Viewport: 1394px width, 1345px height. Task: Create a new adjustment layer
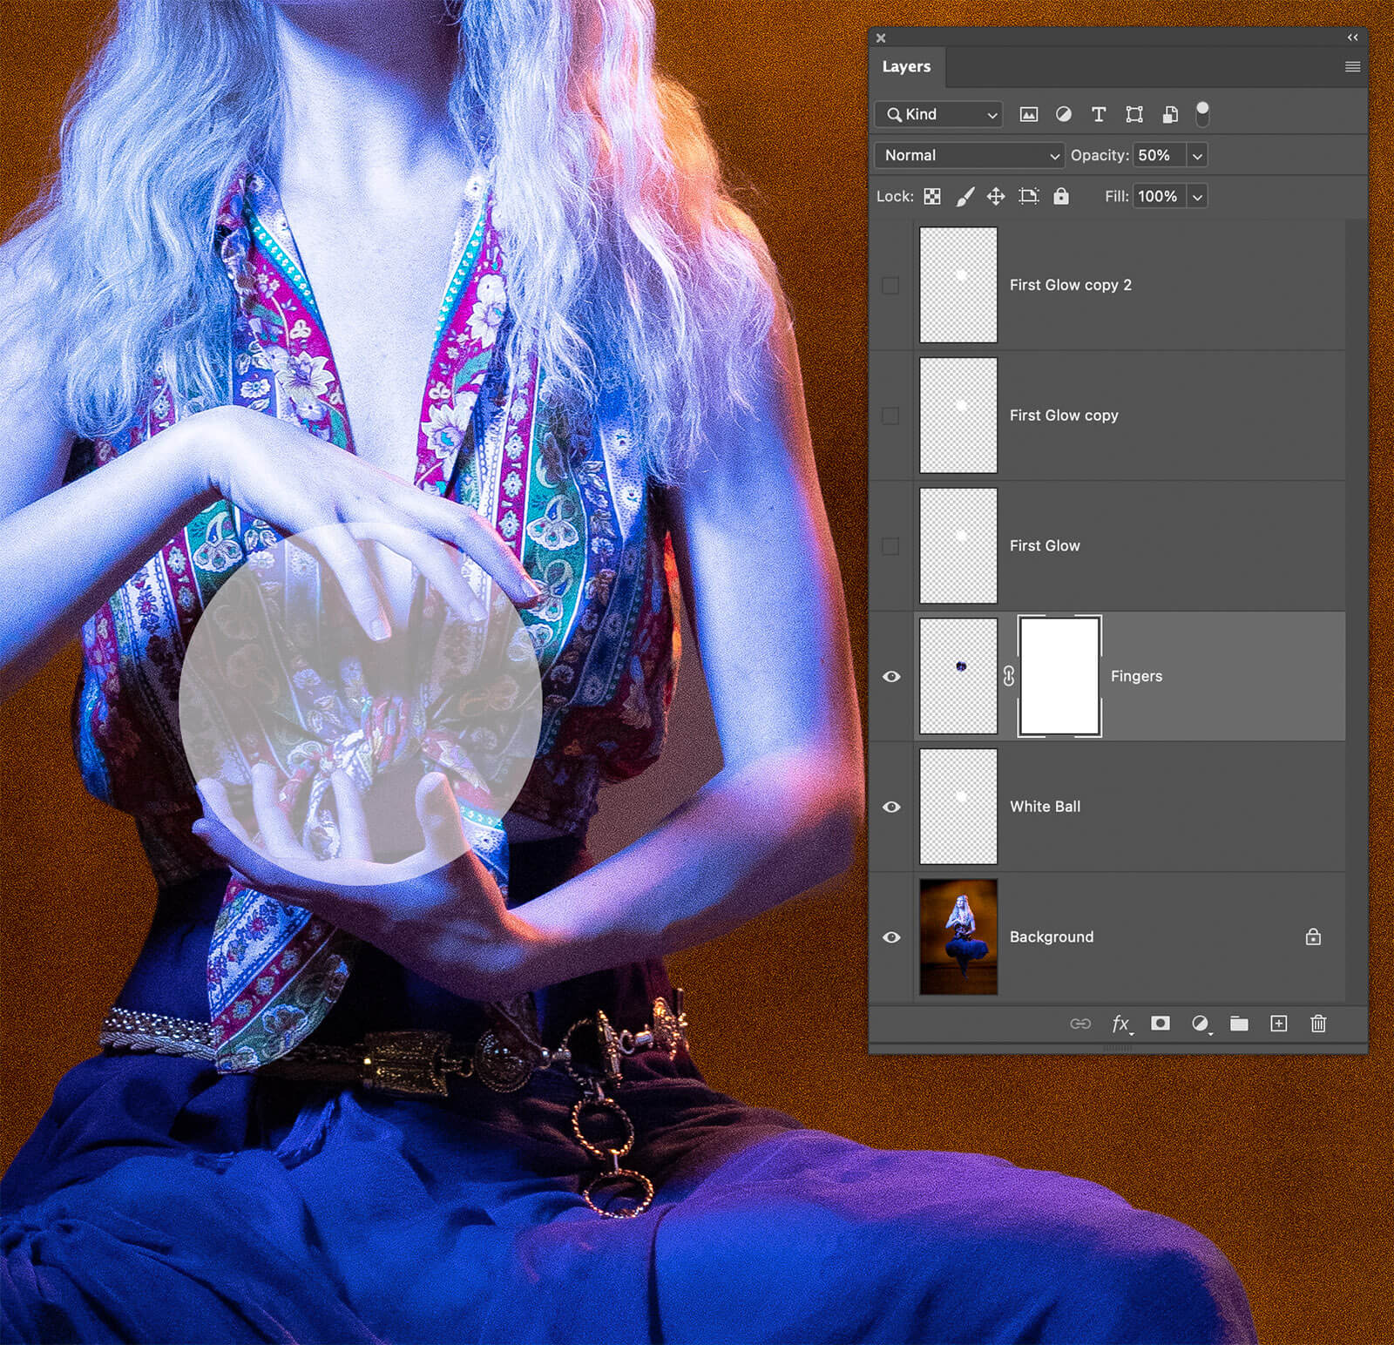[x=1200, y=1024]
